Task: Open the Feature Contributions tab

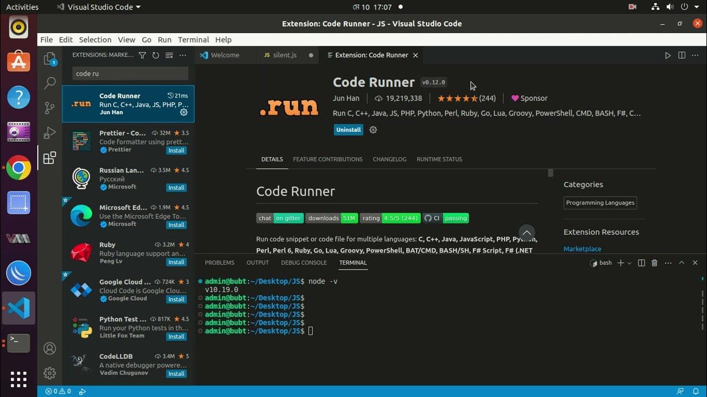Action: (328, 159)
